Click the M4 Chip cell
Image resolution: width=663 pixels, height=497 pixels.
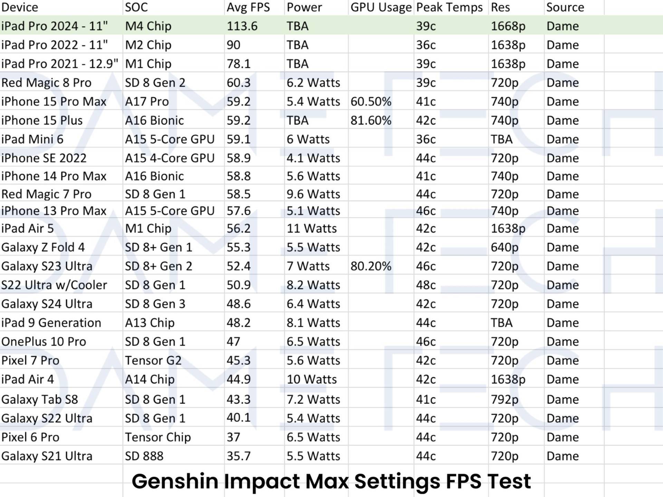click(148, 26)
